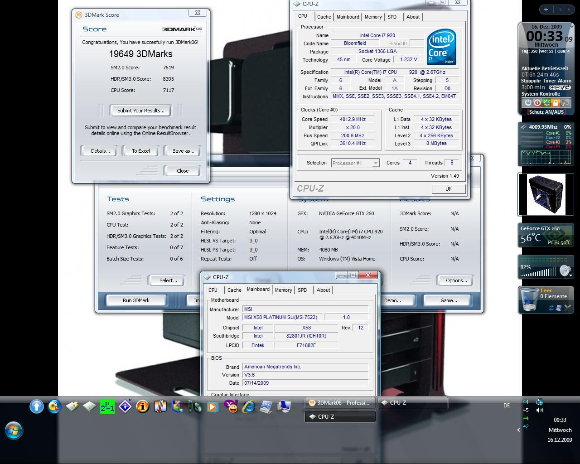
Task: Click the CPU meter gadget usage graph
Action: pos(546,157)
